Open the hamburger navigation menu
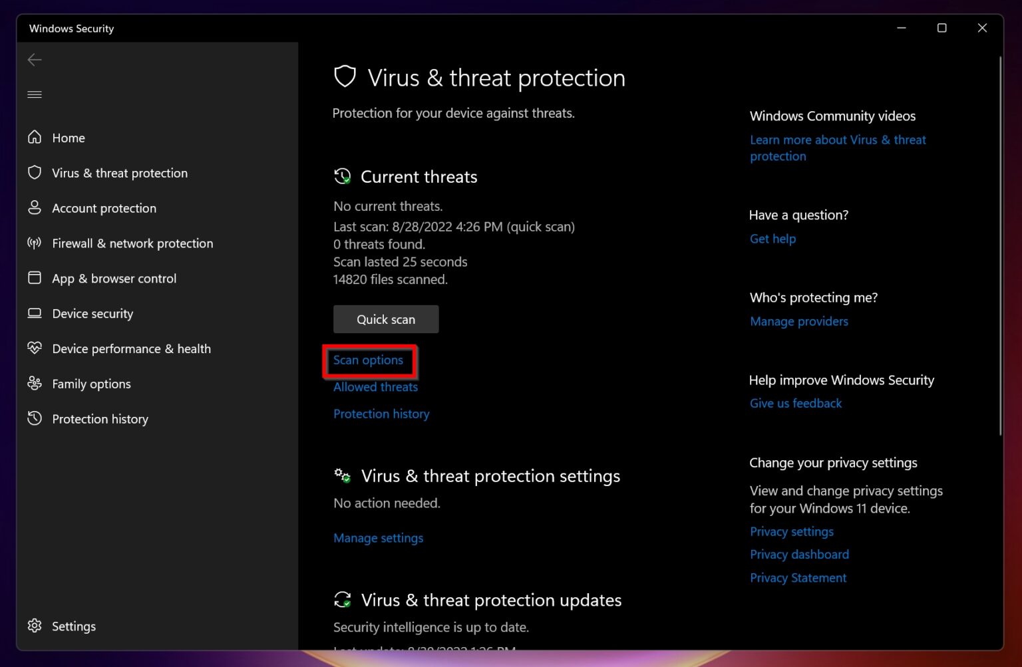 tap(35, 94)
